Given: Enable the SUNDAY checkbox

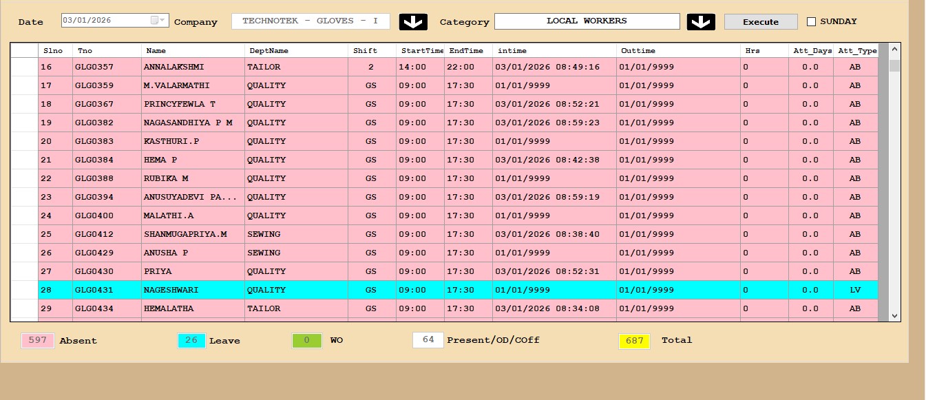Looking at the screenshot, I should pos(811,21).
